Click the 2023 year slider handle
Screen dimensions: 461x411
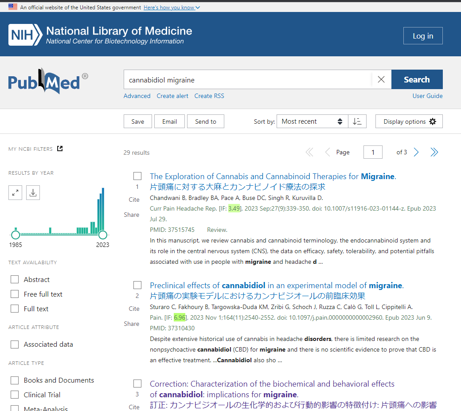click(102, 235)
